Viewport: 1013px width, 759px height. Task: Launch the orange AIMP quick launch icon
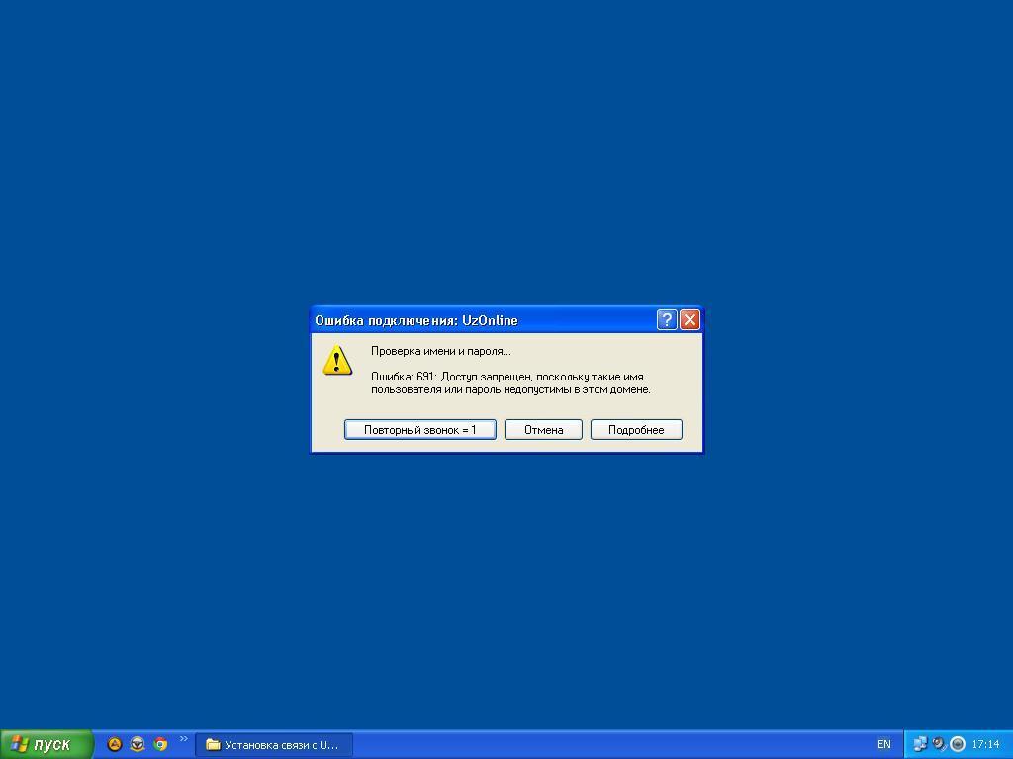115,744
